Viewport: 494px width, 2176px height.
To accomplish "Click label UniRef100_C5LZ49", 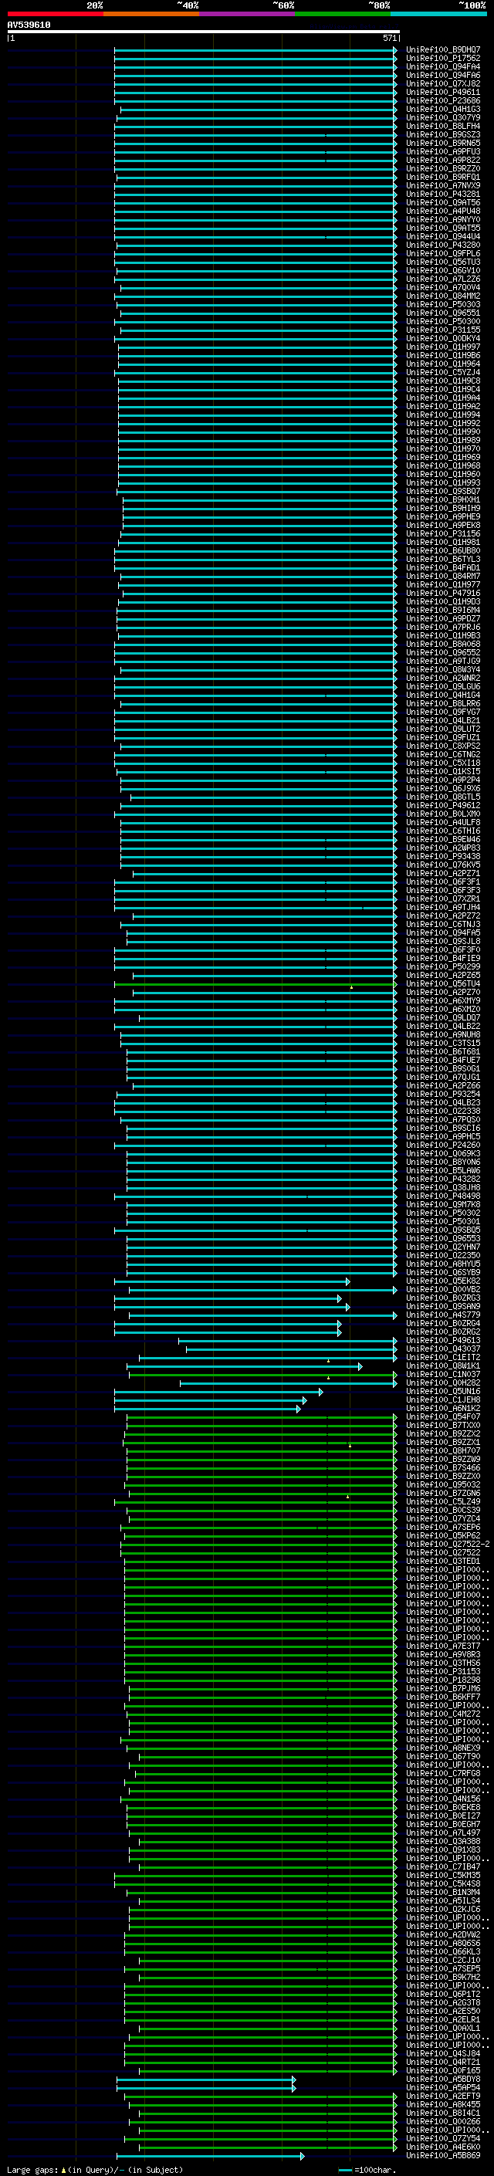I will pyautogui.click(x=443, y=1501).
